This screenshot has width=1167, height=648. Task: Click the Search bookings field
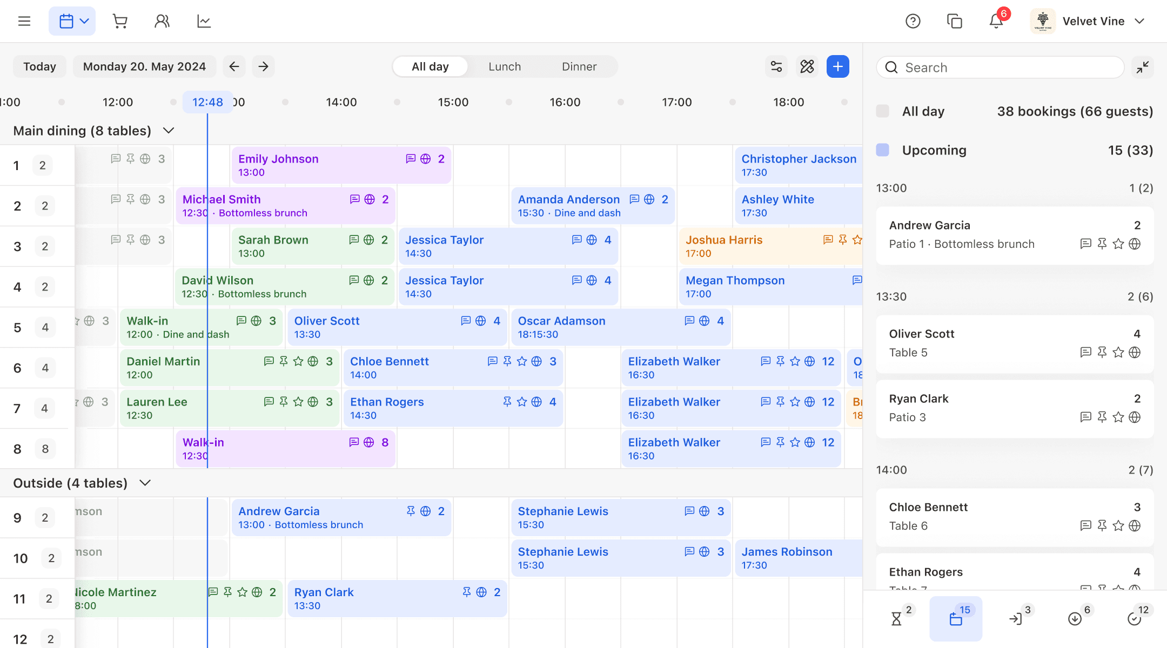point(1000,67)
